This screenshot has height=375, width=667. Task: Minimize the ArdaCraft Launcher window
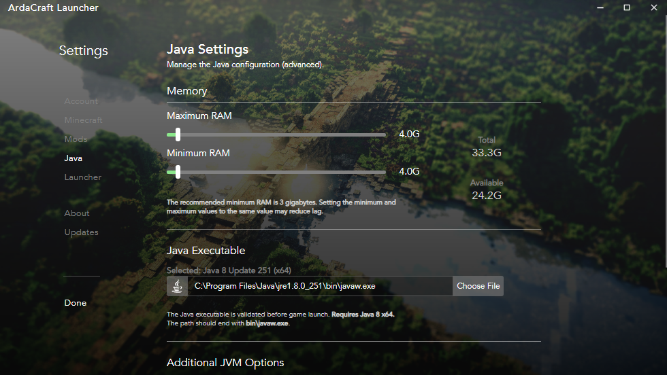(x=600, y=7)
